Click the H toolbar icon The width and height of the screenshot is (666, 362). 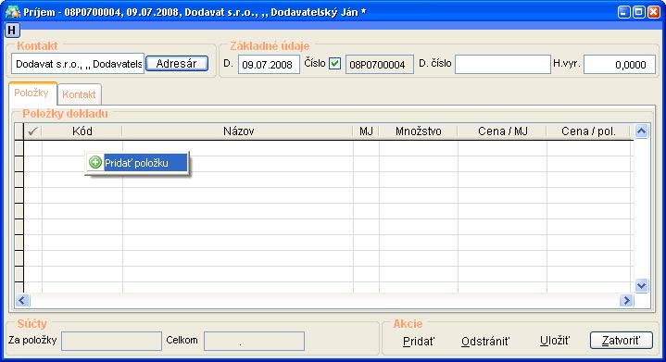point(11,31)
